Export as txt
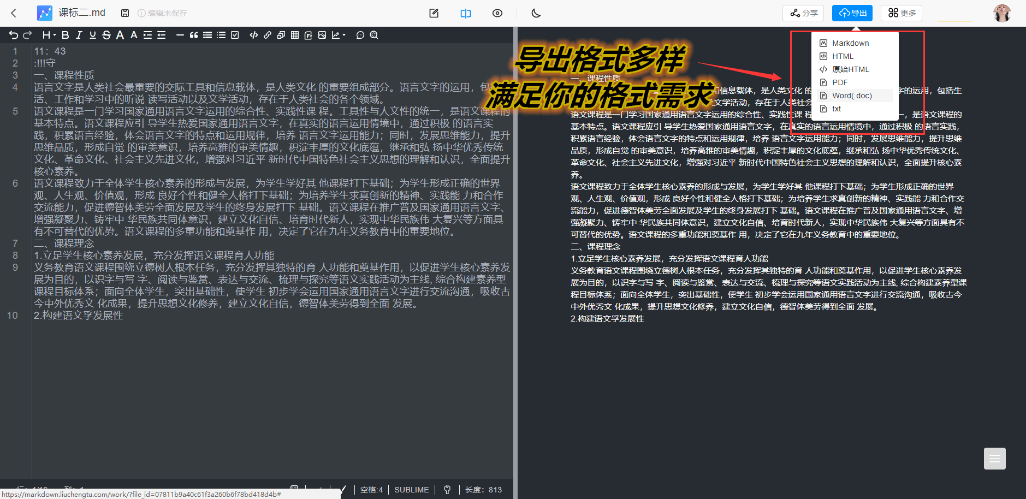 [855, 109]
